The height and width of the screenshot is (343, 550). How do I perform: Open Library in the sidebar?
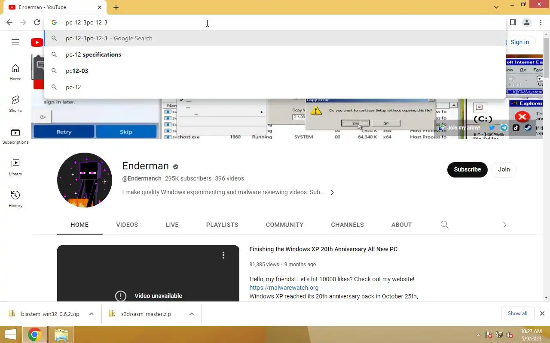coord(15,168)
